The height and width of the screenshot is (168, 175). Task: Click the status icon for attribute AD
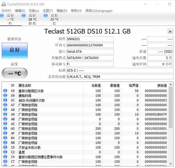(5, 129)
